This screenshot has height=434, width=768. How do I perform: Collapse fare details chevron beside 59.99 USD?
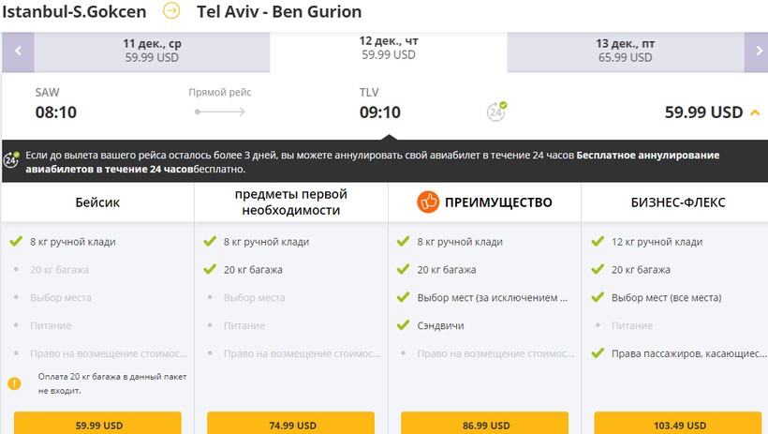point(755,112)
